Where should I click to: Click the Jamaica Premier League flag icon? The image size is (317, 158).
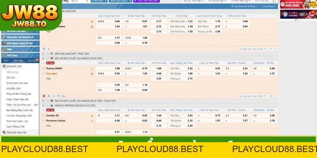(x=52, y=105)
